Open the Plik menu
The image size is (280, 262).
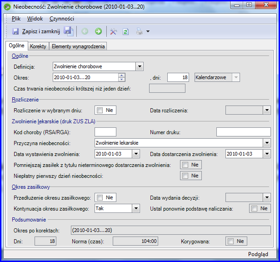(x=16, y=19)
